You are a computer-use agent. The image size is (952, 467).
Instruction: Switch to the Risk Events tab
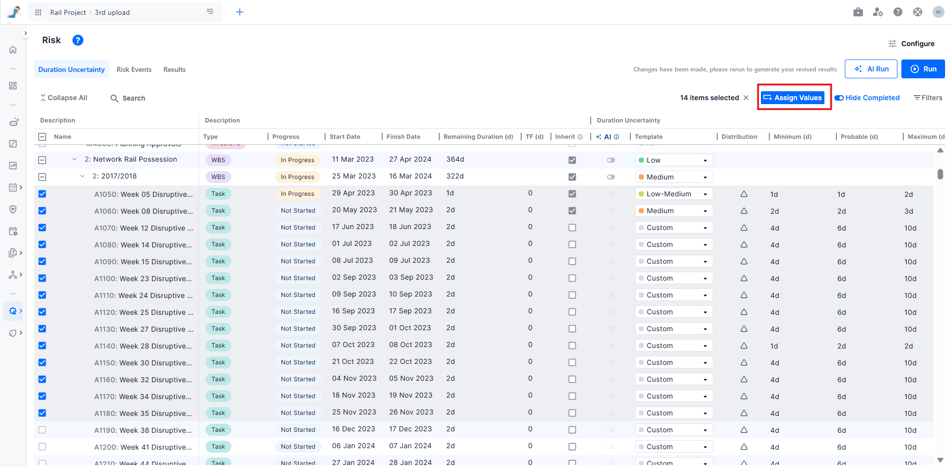134,69
